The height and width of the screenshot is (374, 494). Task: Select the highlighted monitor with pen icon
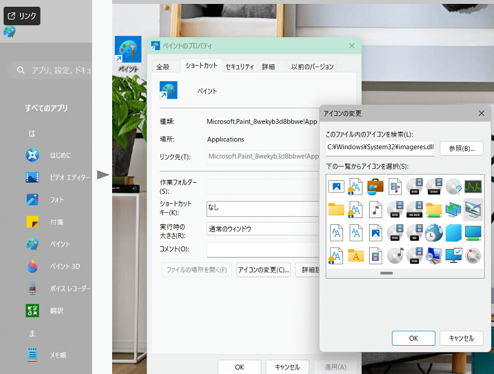(473, 210)
